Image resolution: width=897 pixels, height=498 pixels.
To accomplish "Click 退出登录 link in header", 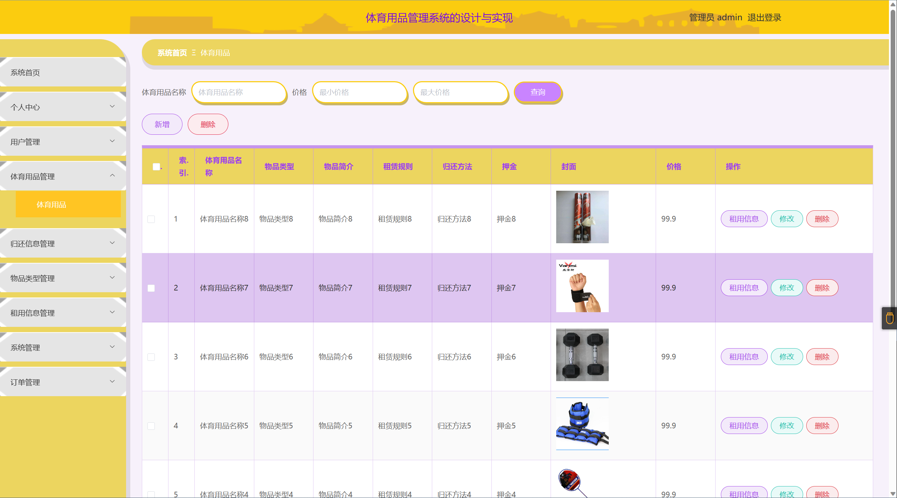I will [x=764, y=17].
